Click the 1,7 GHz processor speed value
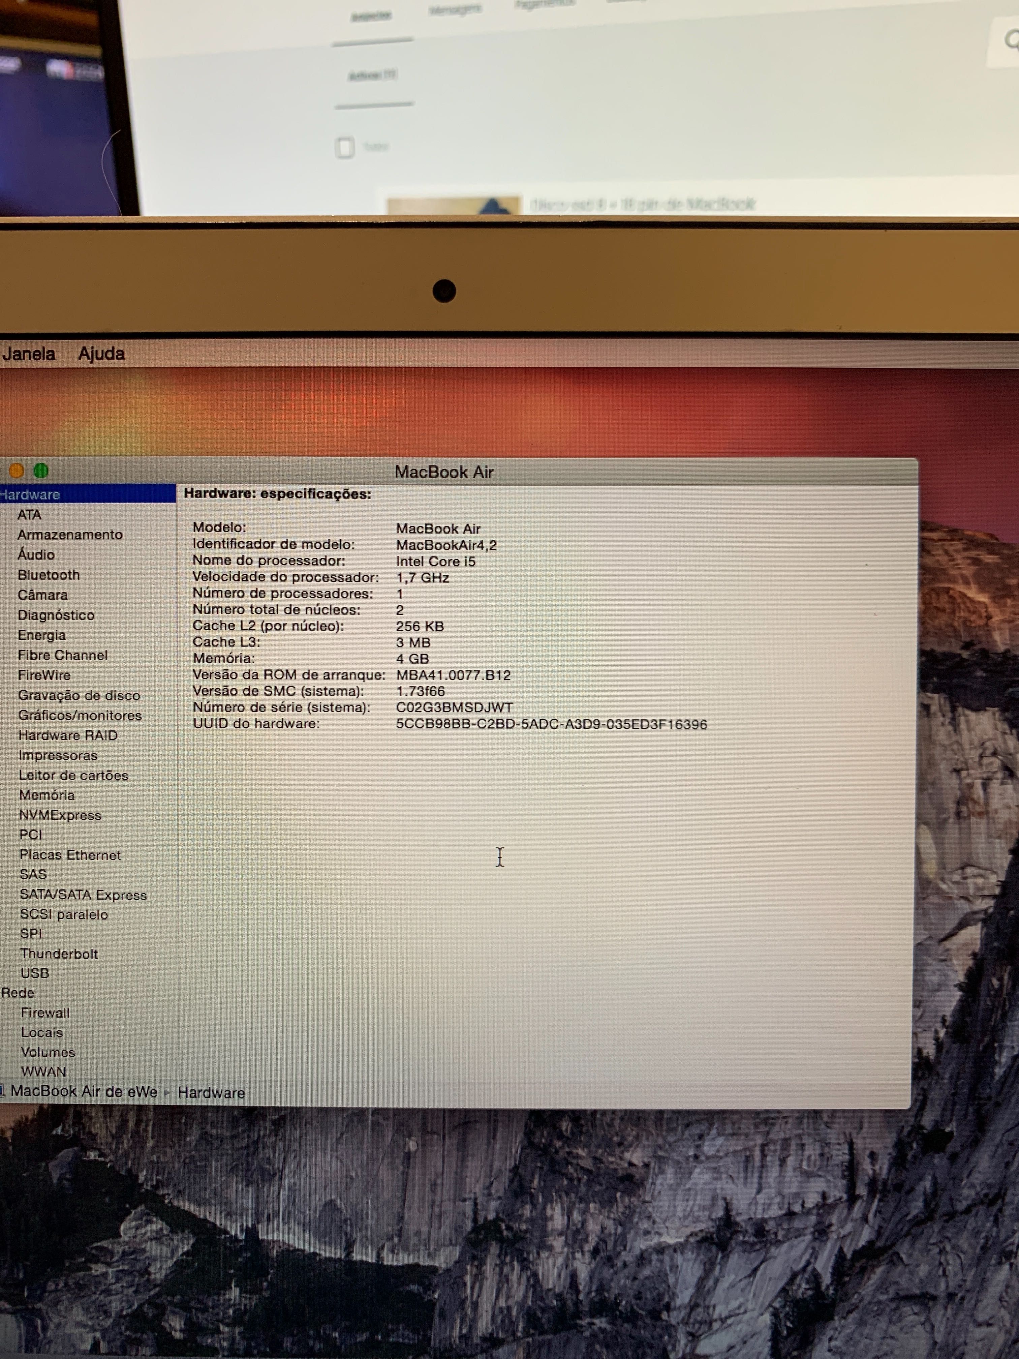Viewport: 1019px width, 1359px height. pyautogui.click(x=423, y=578)
